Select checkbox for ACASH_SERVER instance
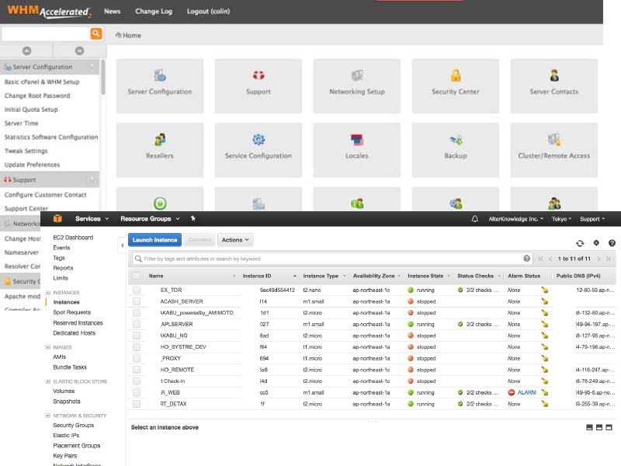The image size is (621, 466). [x=137, y=301]
